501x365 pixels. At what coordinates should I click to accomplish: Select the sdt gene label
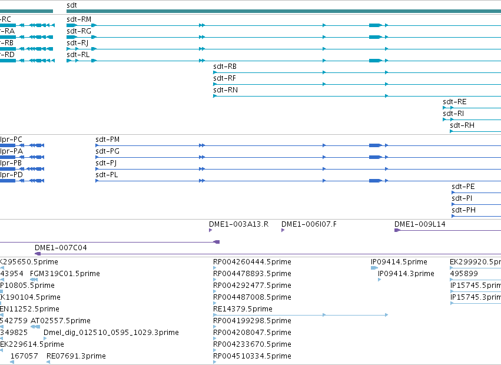pyautogui.click(x=72, y=5)
